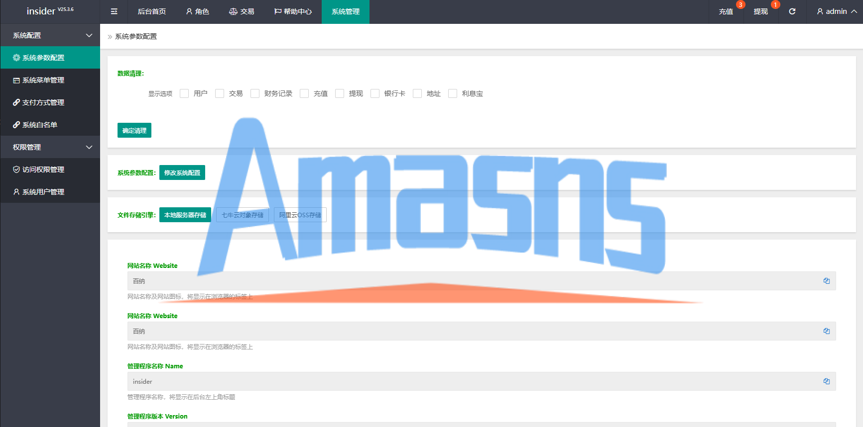
Task: Copy the first 网站名称 Website field value
Action: [827, 281]
